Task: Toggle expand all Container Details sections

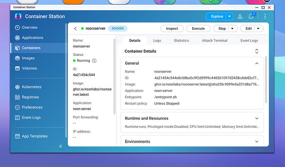Action: pyautogui.click(x=256, y=51)
